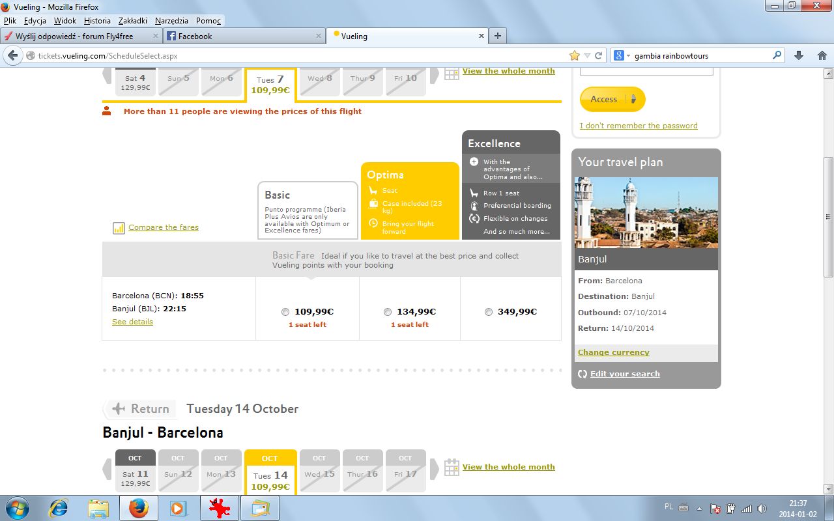Choose the 349,99€ Excellence fare radio button
Screen dimensions: 834x521
coord(489,312)
